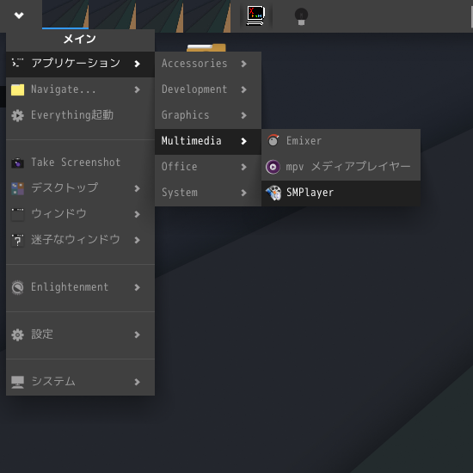The image size is (473, 473).
Task: Open the 迷子なウィンドウ submenu
Action: point(80,240)
